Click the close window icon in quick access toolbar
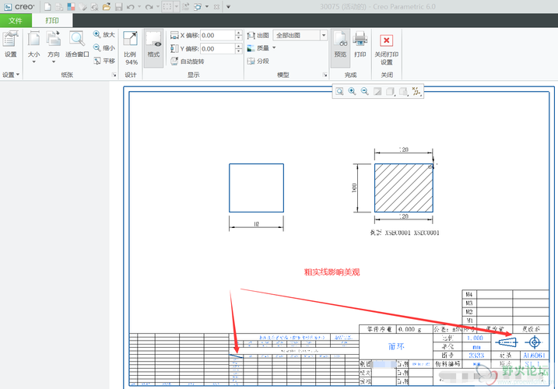 click(216, 7)
